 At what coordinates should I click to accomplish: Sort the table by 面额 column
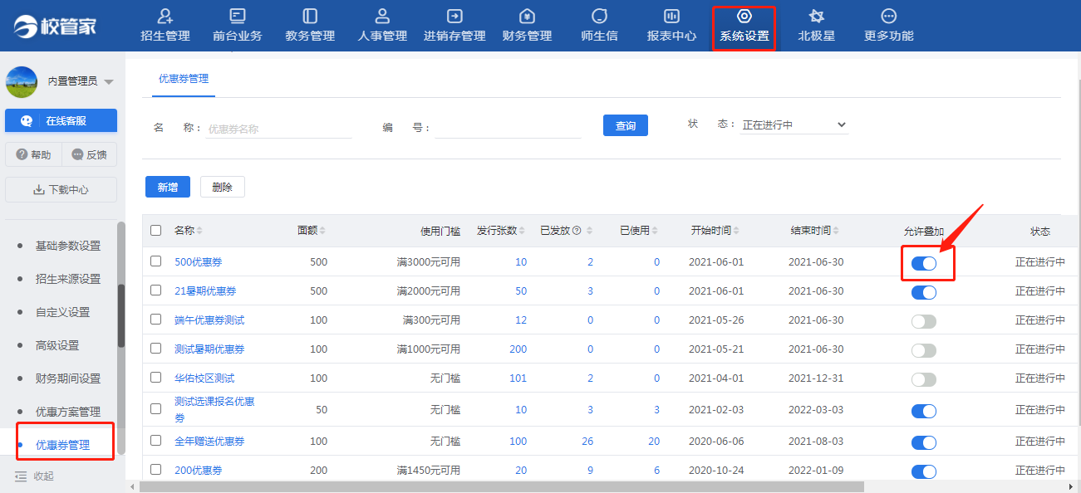tap(312, 231)
